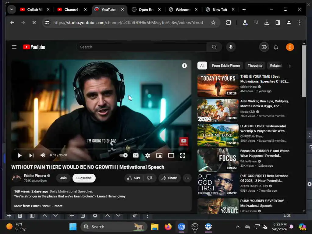Open a new browser tab
This screenshot has height=234, width=312.
[244, 9]
